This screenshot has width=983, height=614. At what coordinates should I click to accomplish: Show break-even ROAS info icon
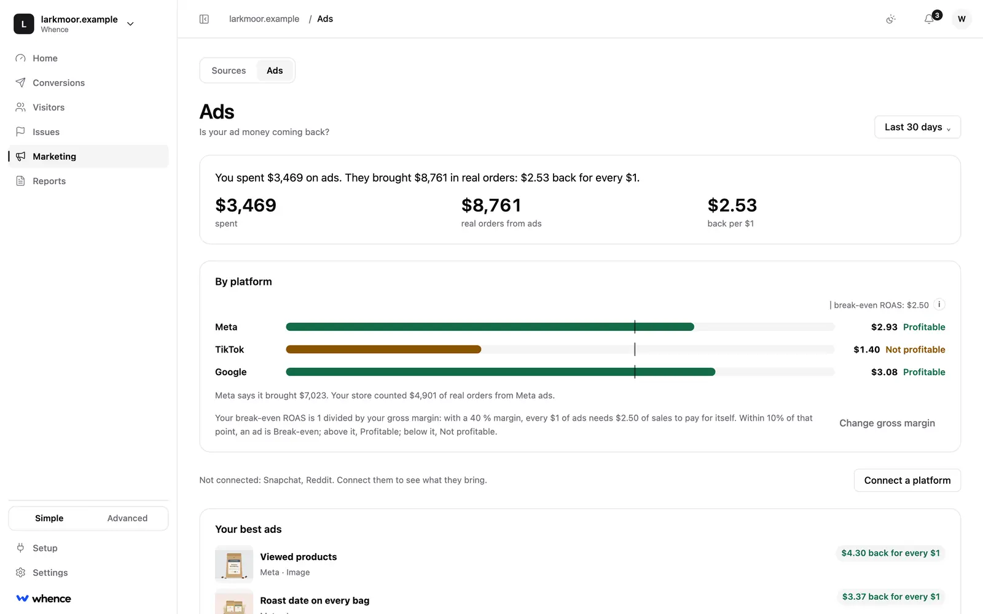939,305
